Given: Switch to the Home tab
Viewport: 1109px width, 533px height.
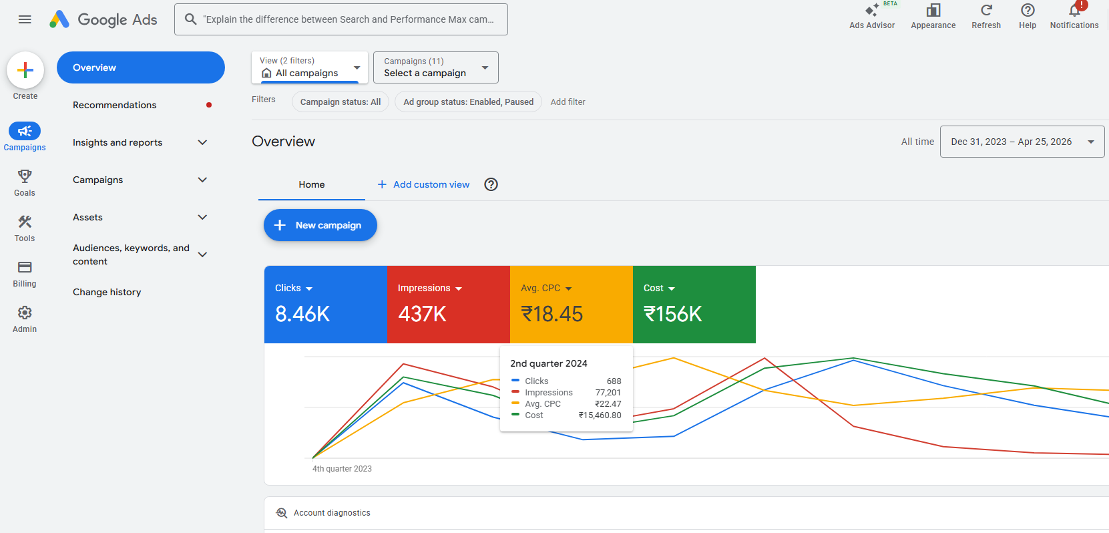Looking at the screenshot, I should 312,184.
